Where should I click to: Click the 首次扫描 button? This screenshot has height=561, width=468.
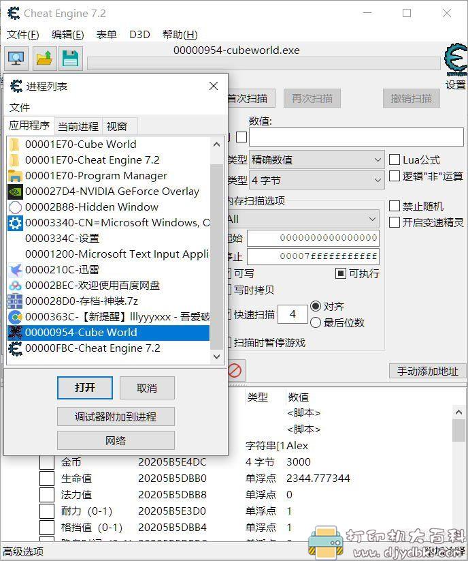click(251, 98)
